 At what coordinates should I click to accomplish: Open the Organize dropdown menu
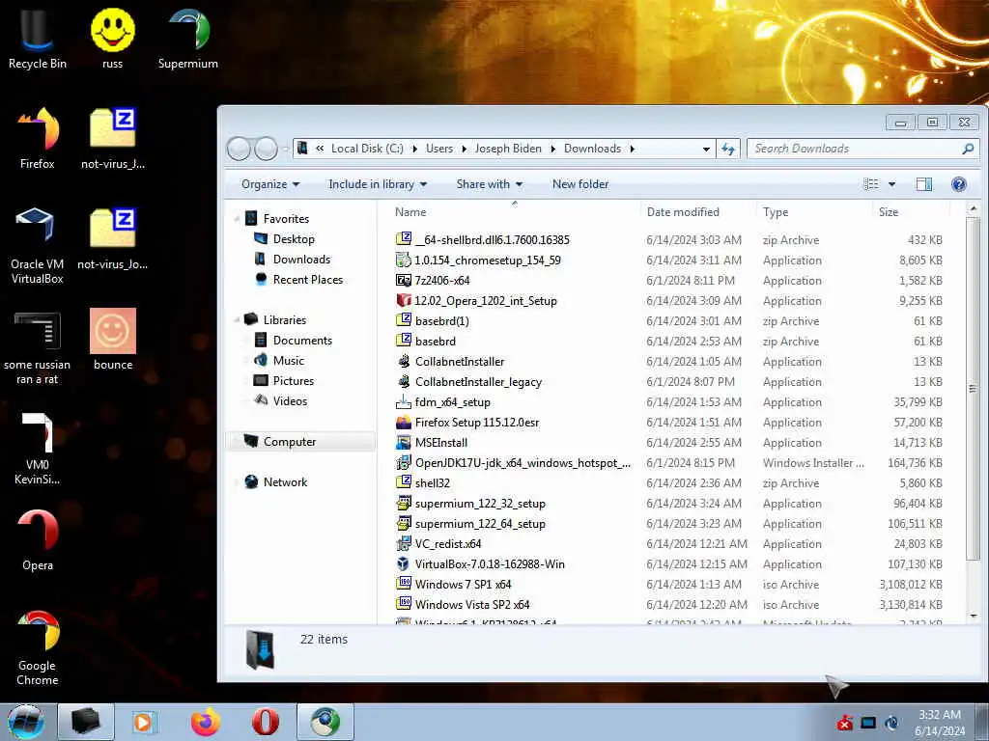click(270, 184)
